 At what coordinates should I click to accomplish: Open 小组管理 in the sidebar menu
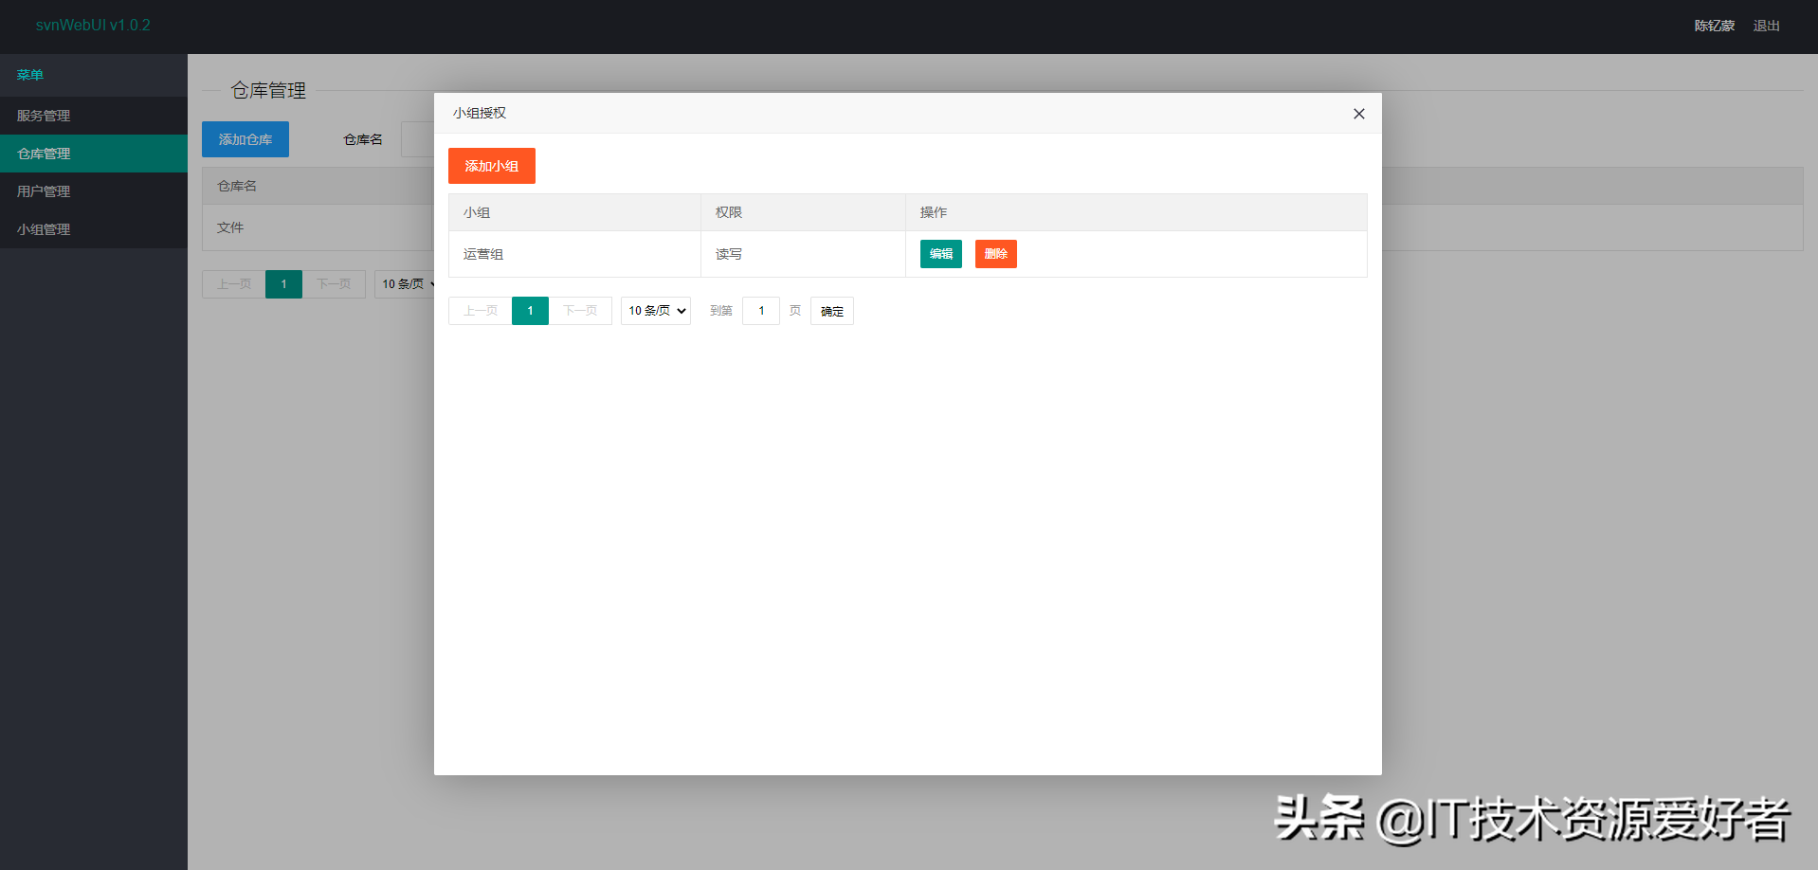44,229
